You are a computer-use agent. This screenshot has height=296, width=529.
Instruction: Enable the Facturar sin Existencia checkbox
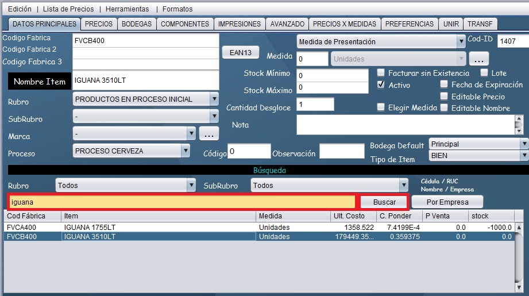(x=381, y=73)
